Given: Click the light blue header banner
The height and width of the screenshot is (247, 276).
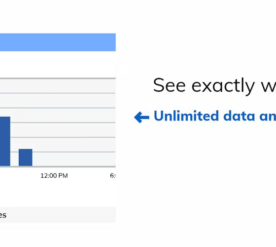Looking at the screenshot, I should (x=58, y=42).
